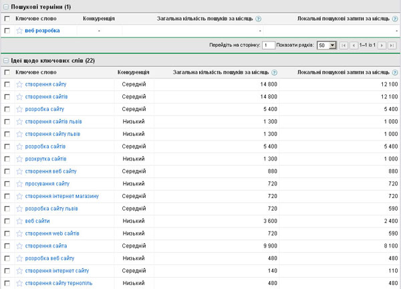This screenshot has width=401, height=289.
Task: Go to next page of search terms
Action: 382,45
